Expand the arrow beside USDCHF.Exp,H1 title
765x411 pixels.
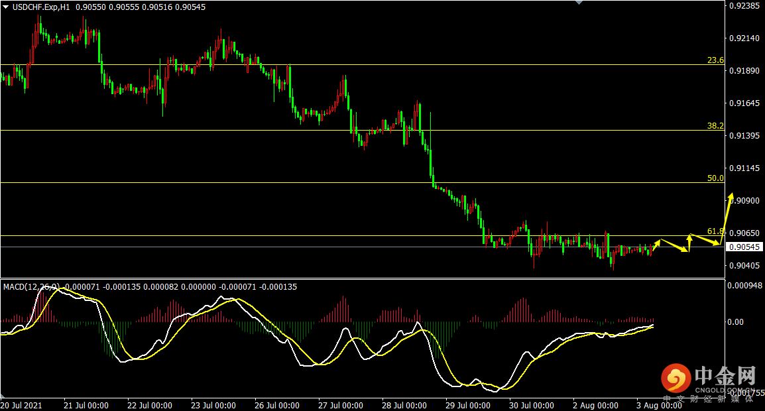coord(6,7)
